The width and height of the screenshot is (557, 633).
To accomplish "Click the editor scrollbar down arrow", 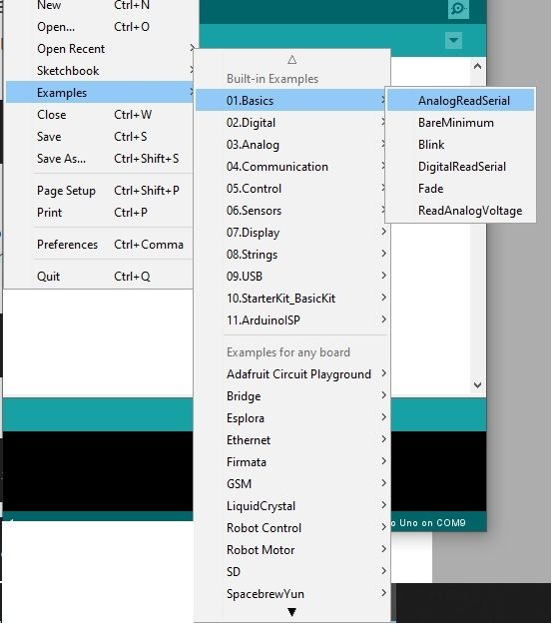I will point(477,385).
